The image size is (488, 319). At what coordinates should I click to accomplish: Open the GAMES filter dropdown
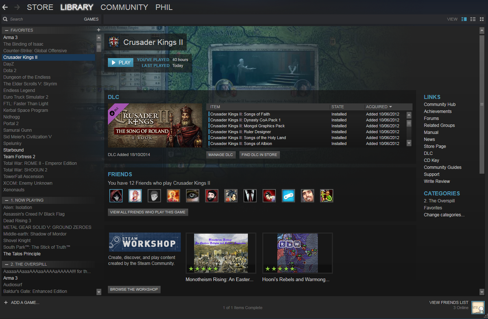[91, 19]
